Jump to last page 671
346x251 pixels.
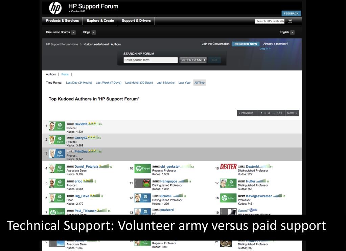tap(279, 113)
